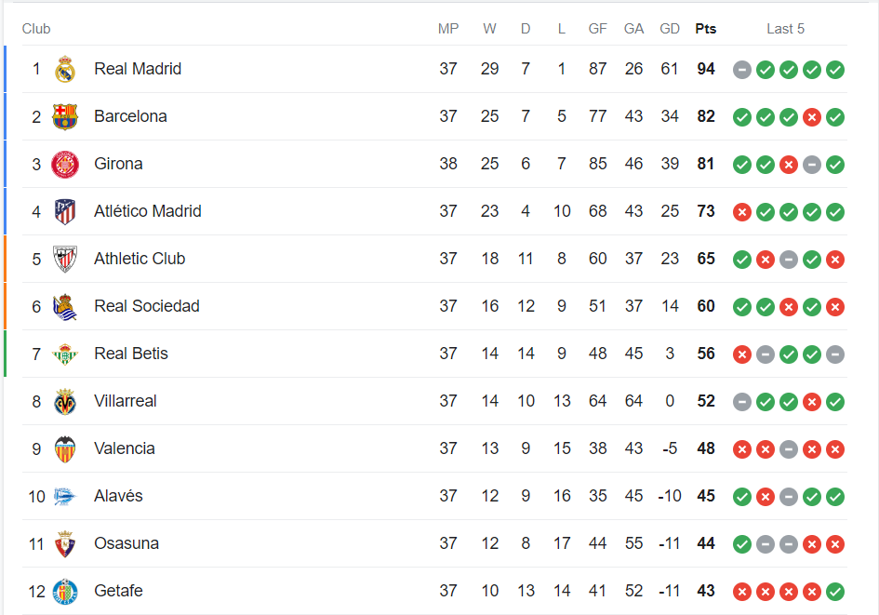Image resolution: width=879 pixels, height=615 pixels.
Task: Click the Alavés club name
Action: pos(118,496)
